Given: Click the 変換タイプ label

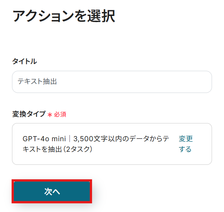Looking at the screenshot, I should coord(29,114).
